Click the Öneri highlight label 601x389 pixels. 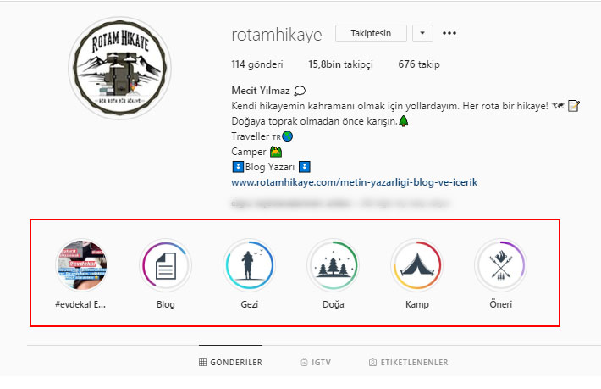pos(500,304)
